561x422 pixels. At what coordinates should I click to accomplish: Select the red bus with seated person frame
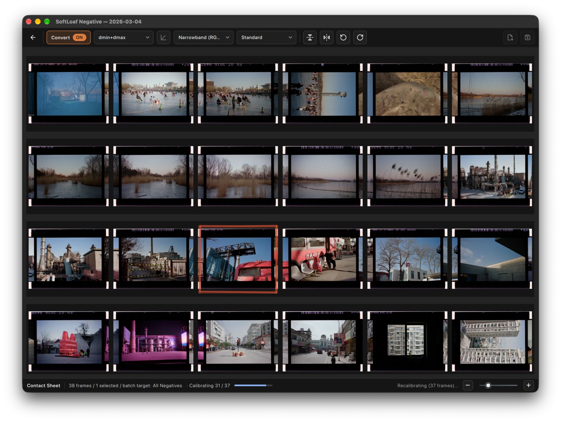(x=323, y=259)
